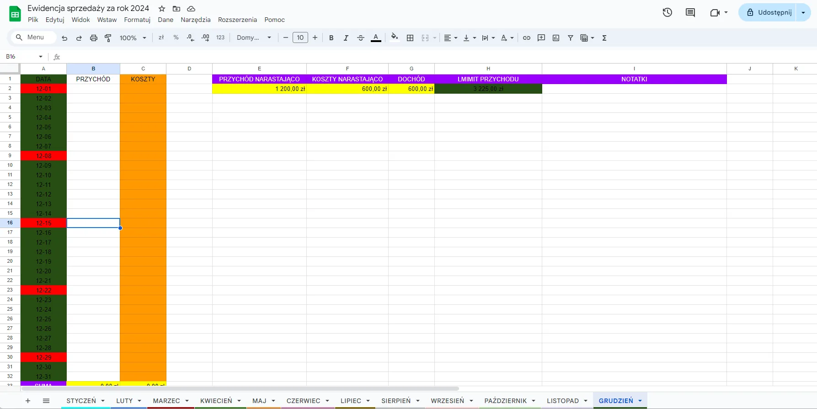Open text wrapping dropdown
817x409 pixels.
pos(488,38)
